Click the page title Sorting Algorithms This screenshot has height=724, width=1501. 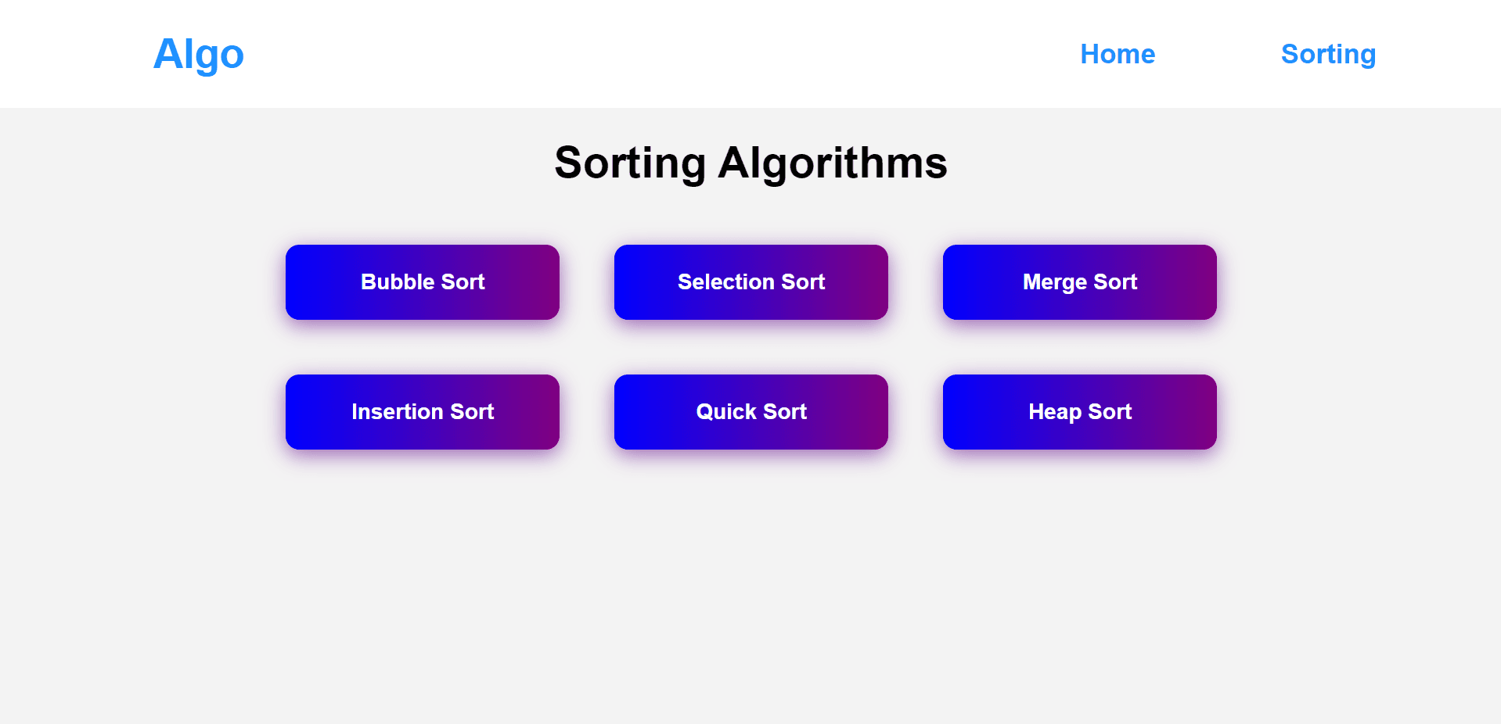click(750, 163)
